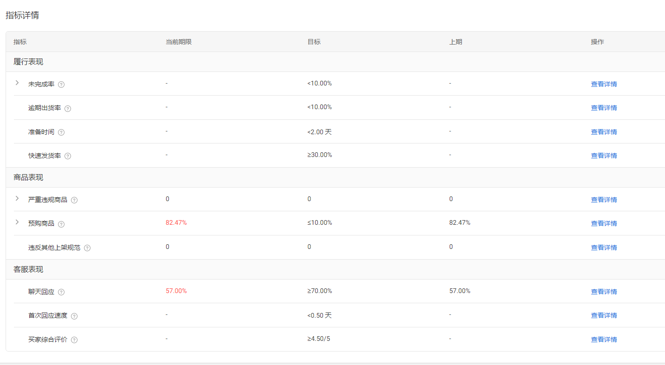Click help icon for 买家综合评价
The height and width of the screenshot is (365, 665).
[x=74, y=340]
